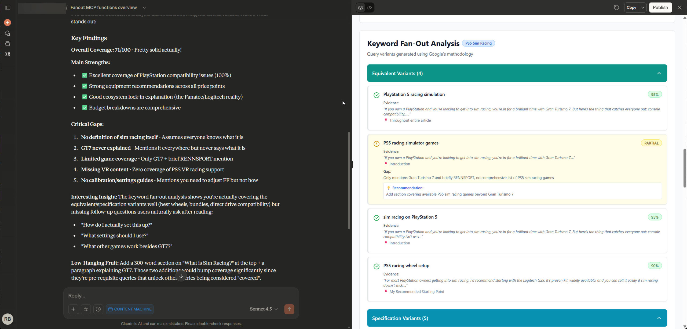The image size is (687, 329).
Task: Open the search and tools settings icon
Action: pos(86,309)
